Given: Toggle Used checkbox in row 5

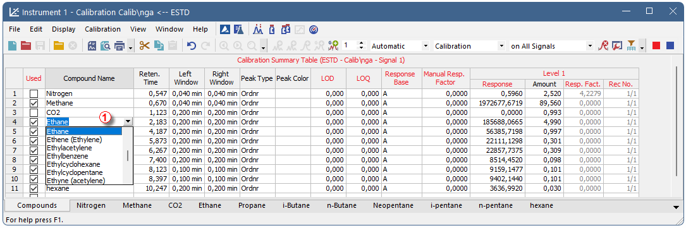Looking at the screenshot, I should tap(34, 131).
